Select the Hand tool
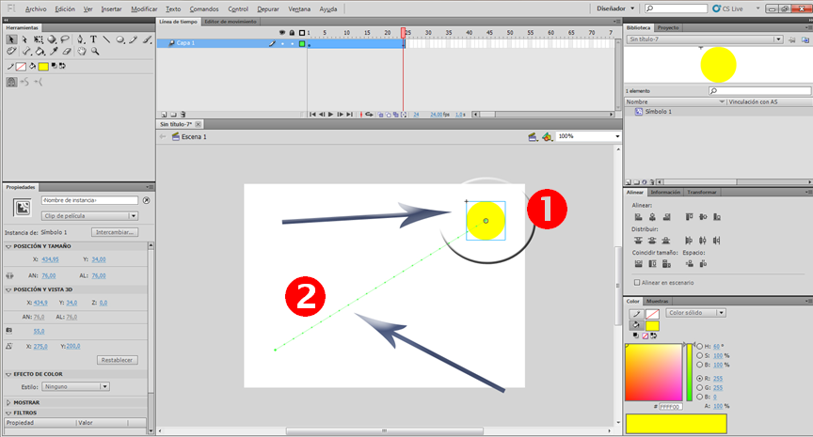This screenshot has width=813, height=437. coord(82,51)
